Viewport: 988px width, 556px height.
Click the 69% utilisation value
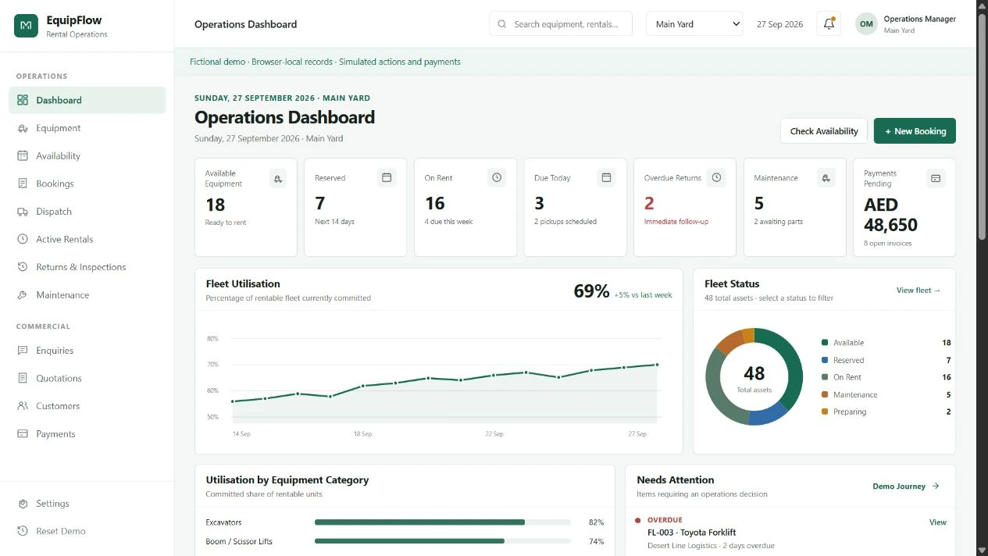tap(591, 291)
